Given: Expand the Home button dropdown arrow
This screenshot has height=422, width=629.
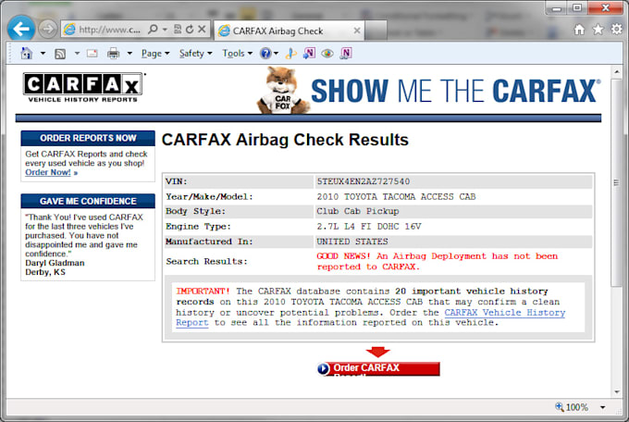Looking at the screenshot, I should pyautogui.click(x=43, y=53).
